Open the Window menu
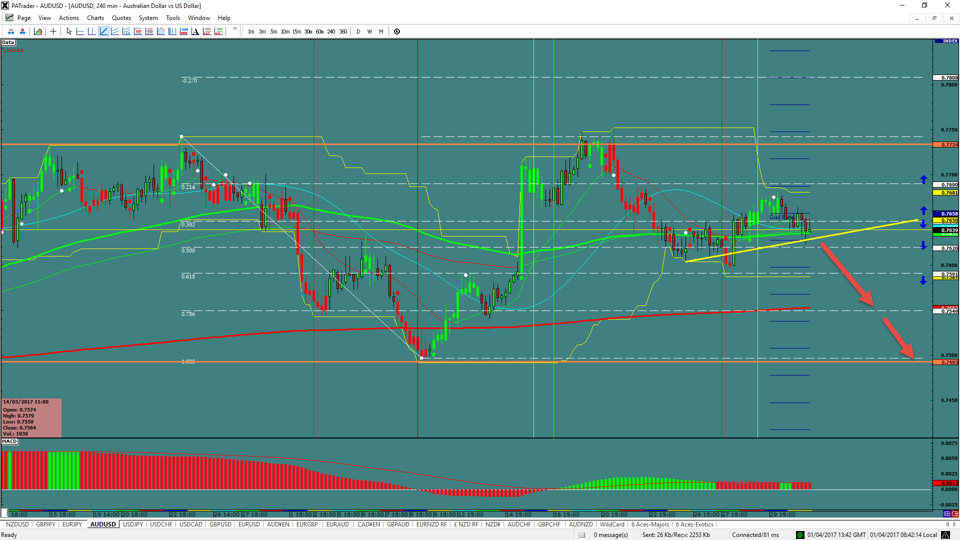 (x=199, y=18)
